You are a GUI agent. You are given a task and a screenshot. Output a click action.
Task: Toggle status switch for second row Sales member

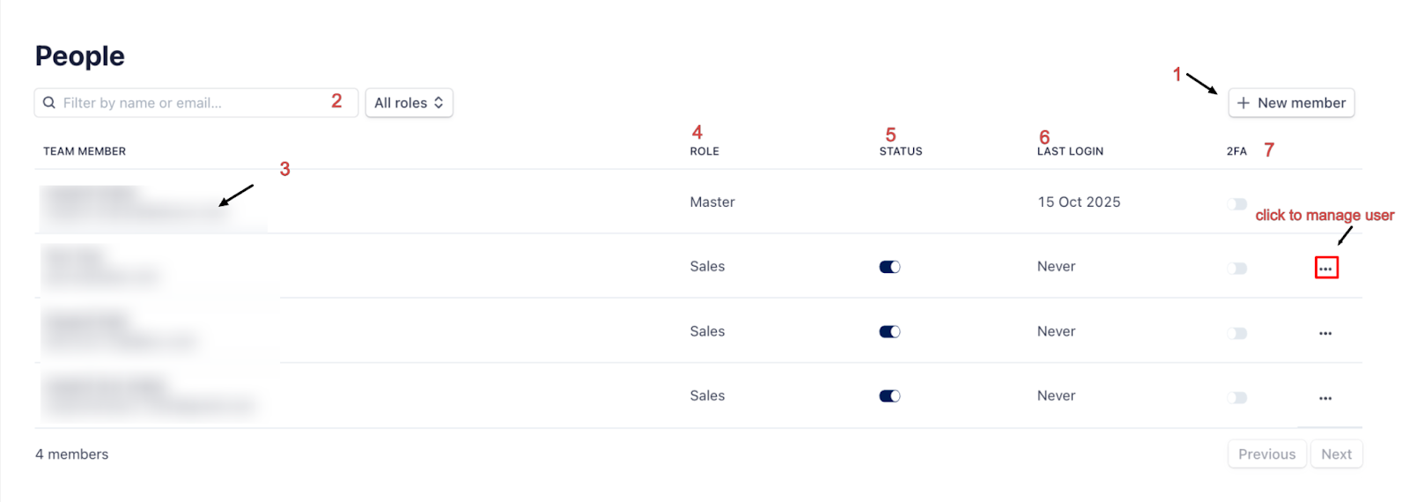pyautogui.click(x=889, y=267)
